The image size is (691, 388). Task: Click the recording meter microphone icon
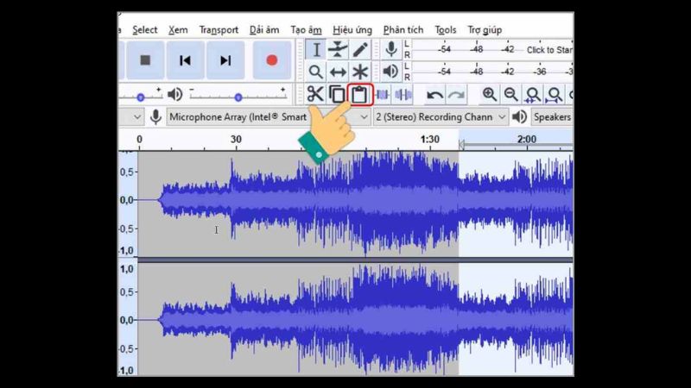coord(391,50)
